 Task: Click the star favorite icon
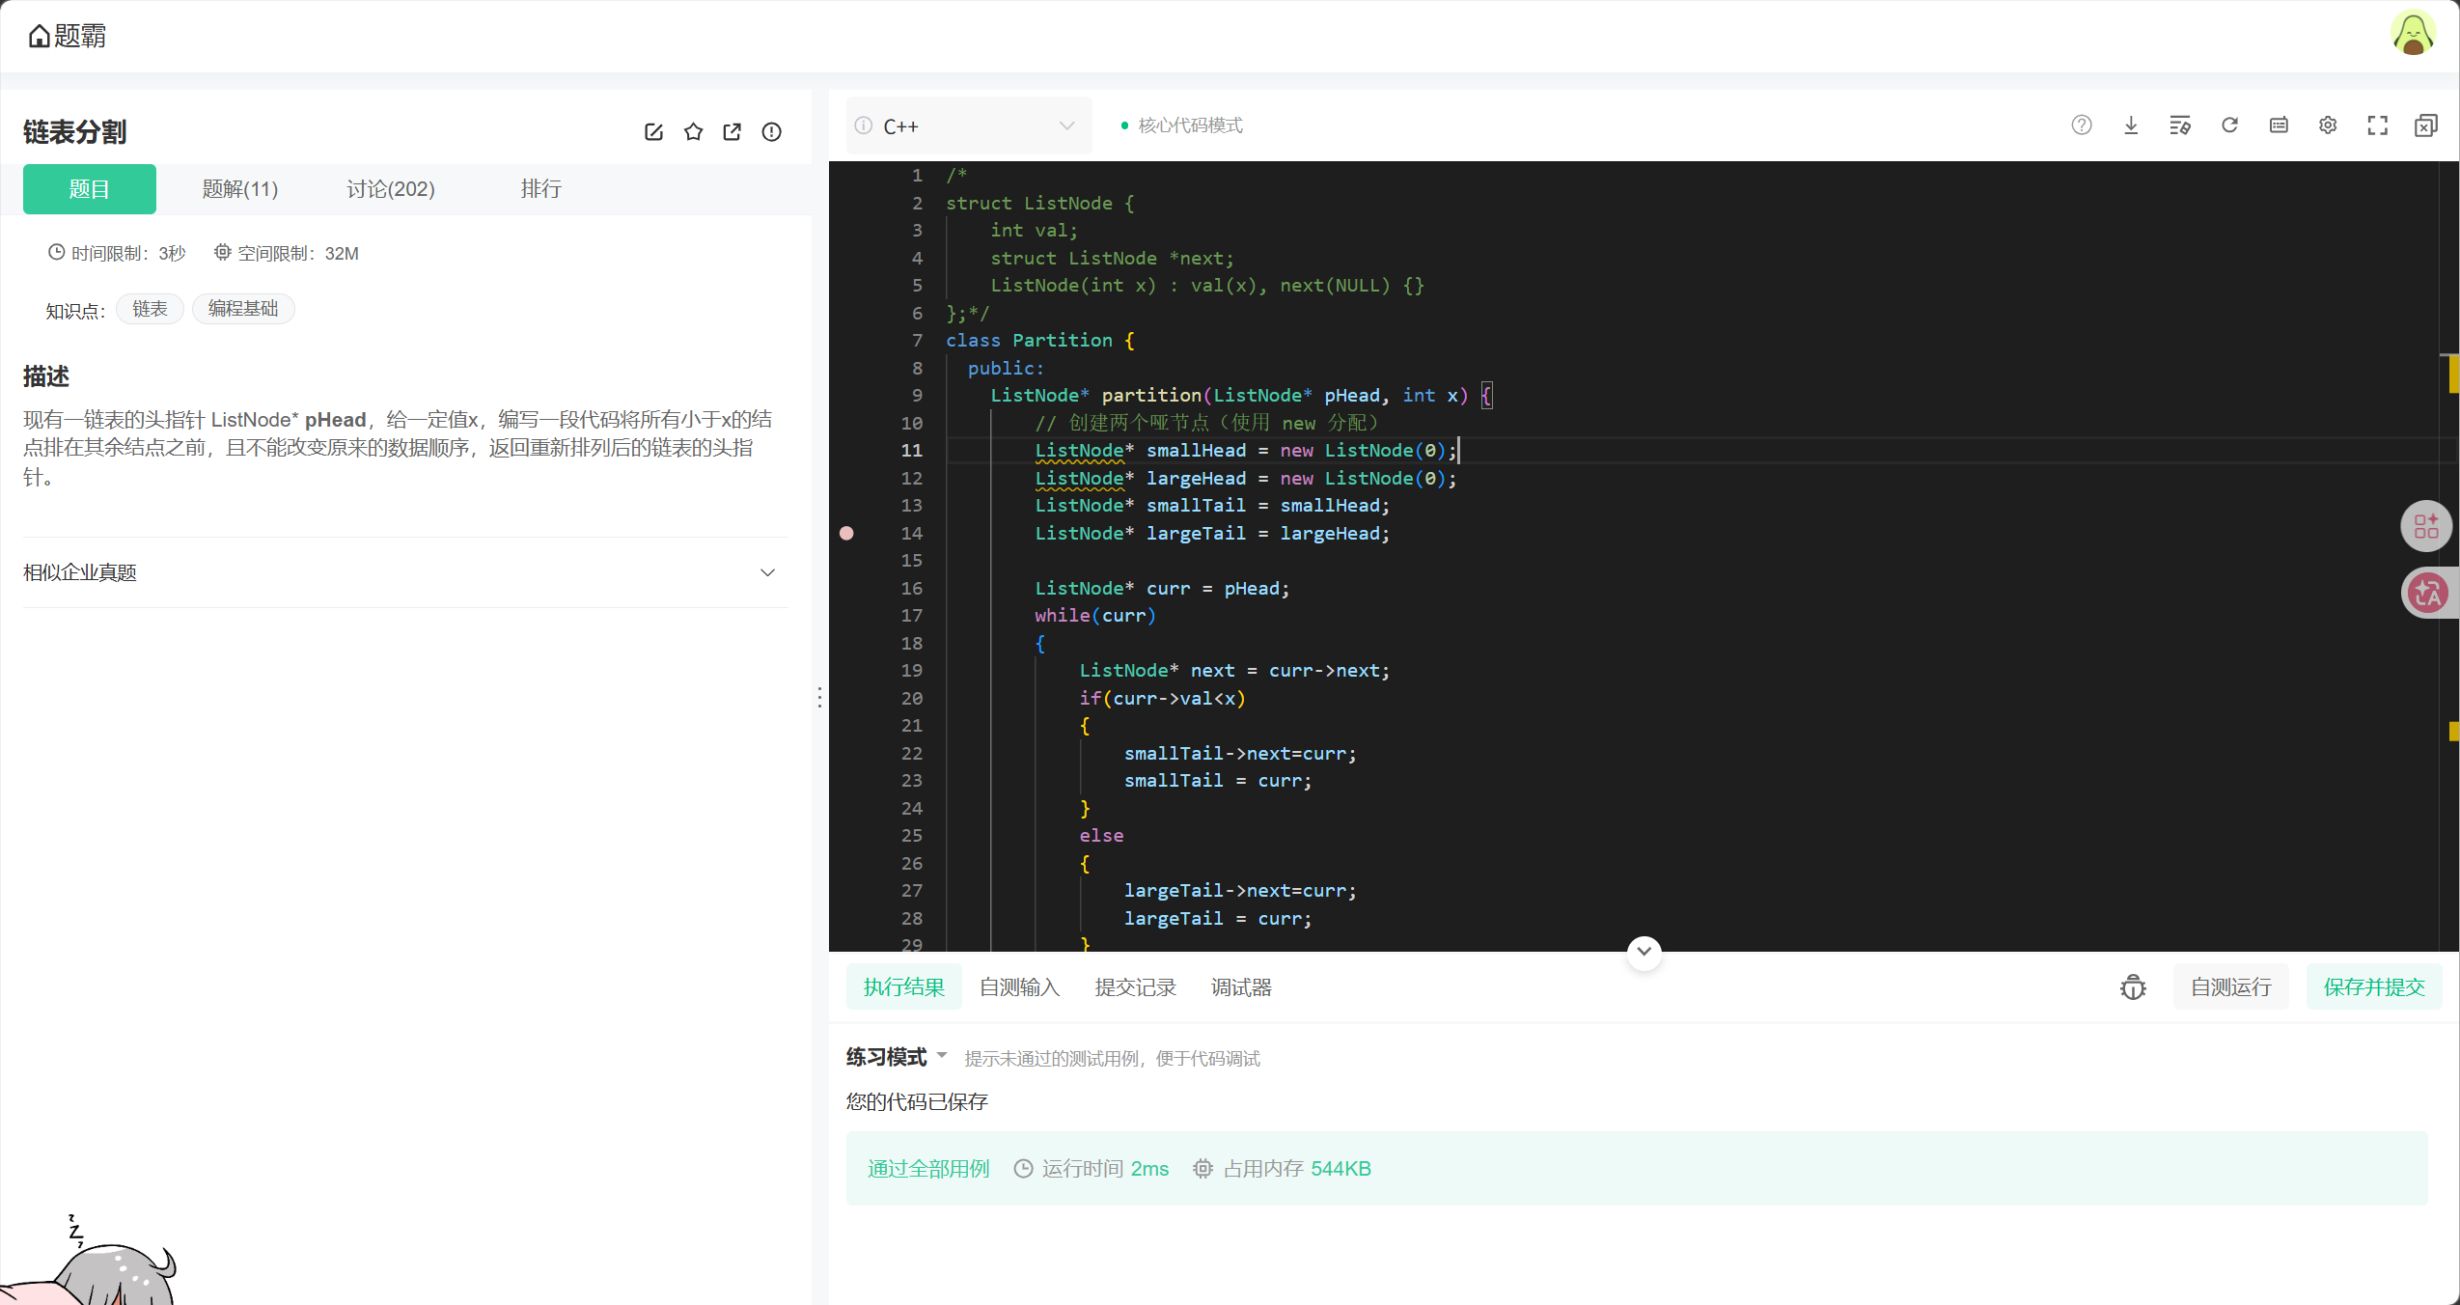[693, 132]
